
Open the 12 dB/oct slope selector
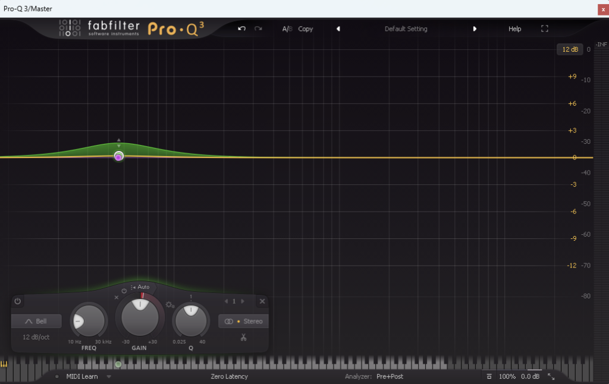click(x=36, y=337)
